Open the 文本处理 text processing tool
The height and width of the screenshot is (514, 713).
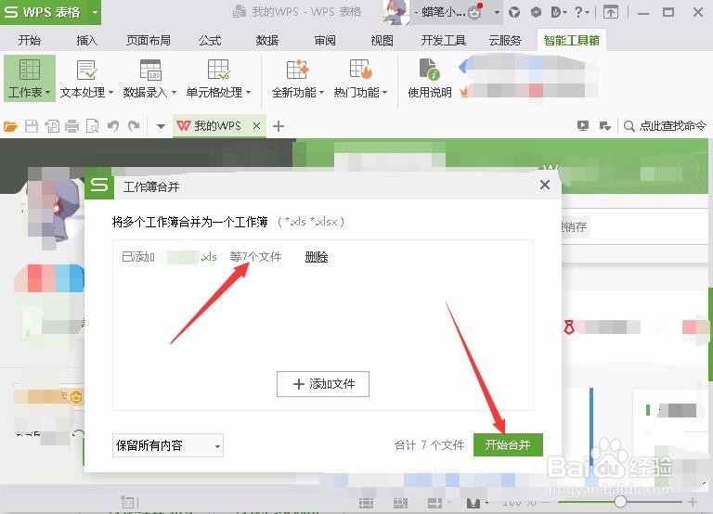pyautogui.click(x=86, y=79)
